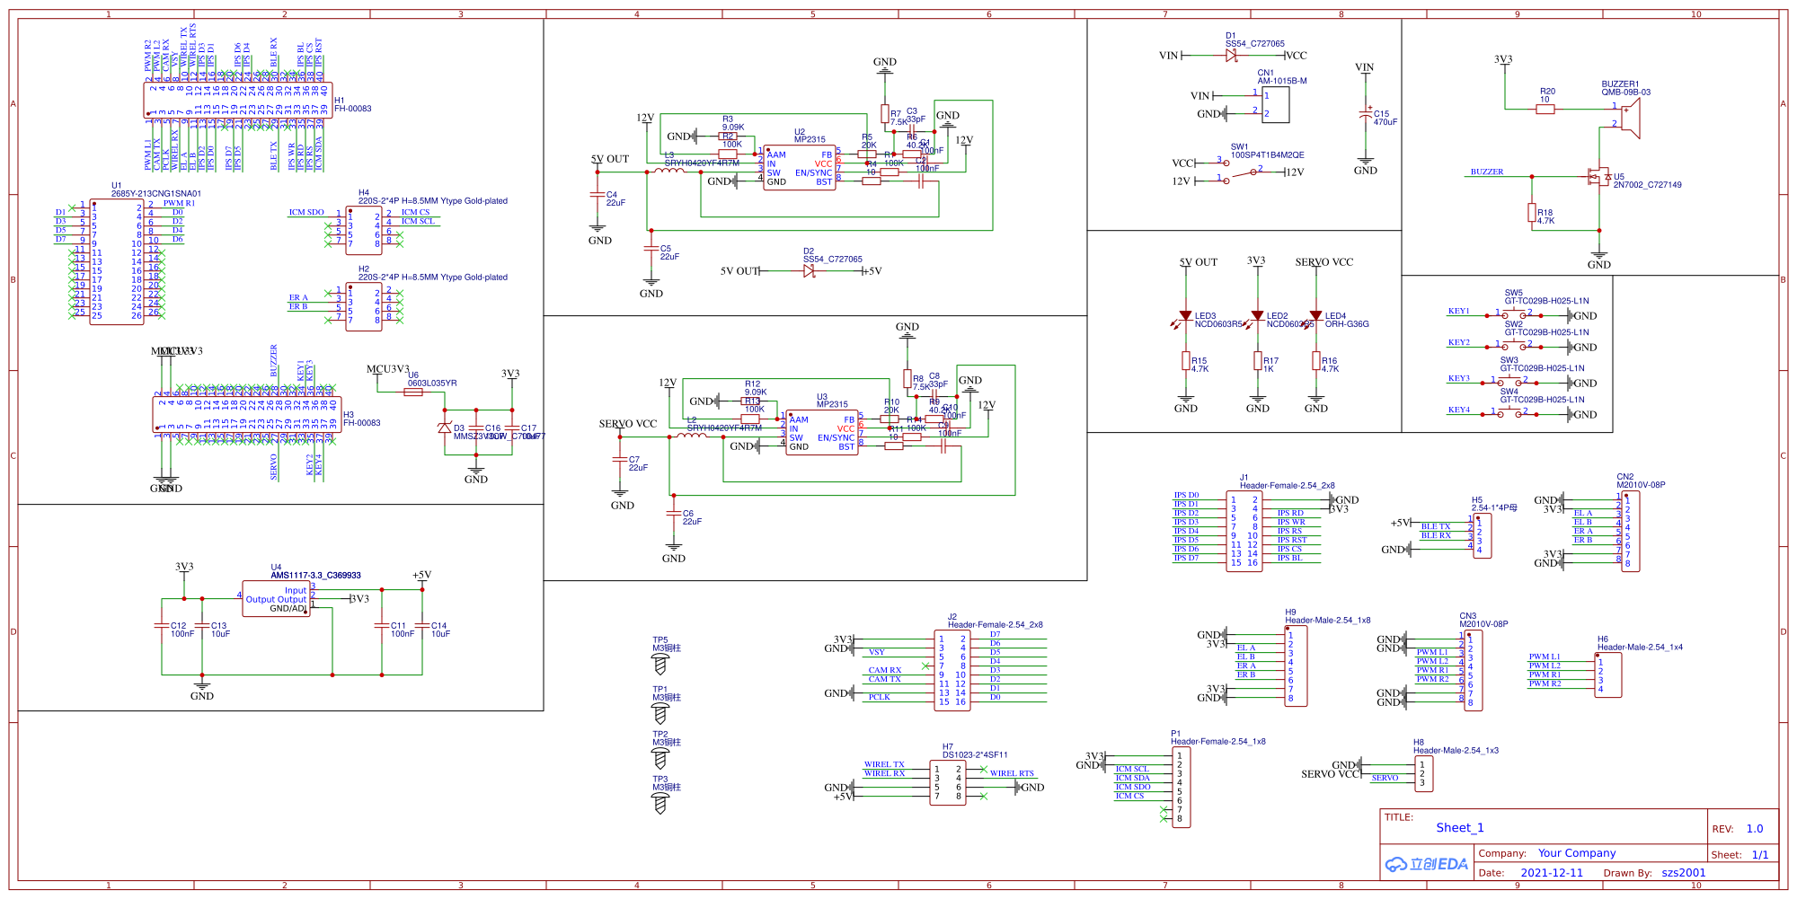Image resolution: width=1797 pixels, height=899 pixels.
Task: Click the 'KEY1' net label
Action: [1459, 311]
